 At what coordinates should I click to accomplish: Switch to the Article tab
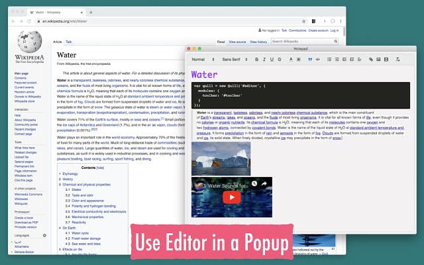click(x=58, y=42)
